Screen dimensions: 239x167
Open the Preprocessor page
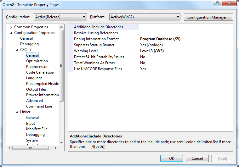[x=37, y=67]
